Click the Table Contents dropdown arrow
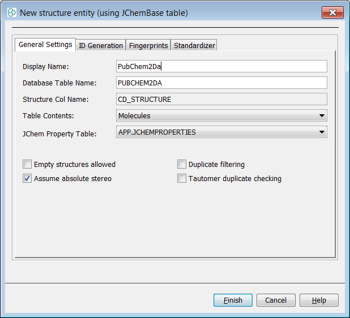Image resolution: width=350 pixels, height=318 pixels. [322, 116]
